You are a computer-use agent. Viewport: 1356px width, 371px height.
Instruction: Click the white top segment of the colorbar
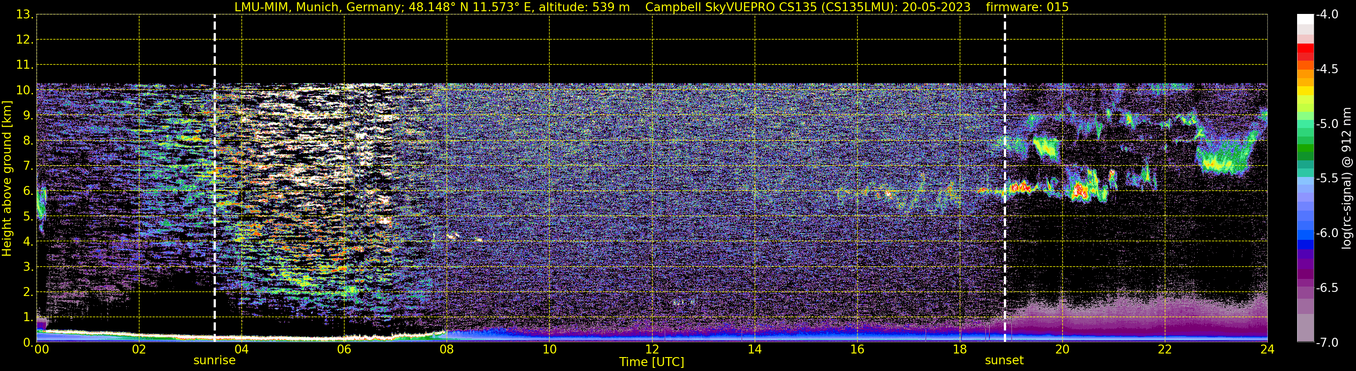click(1305, 19)
